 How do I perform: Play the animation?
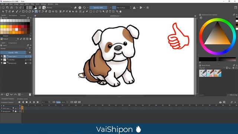30,102
